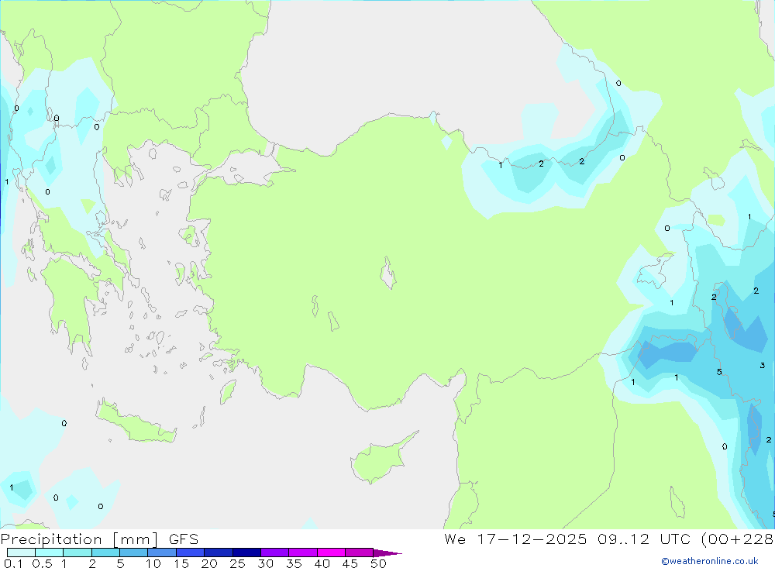
Task: Click the 0.5–1 mm legend color box
Action: pyautogui.click(x=50, y=553)
